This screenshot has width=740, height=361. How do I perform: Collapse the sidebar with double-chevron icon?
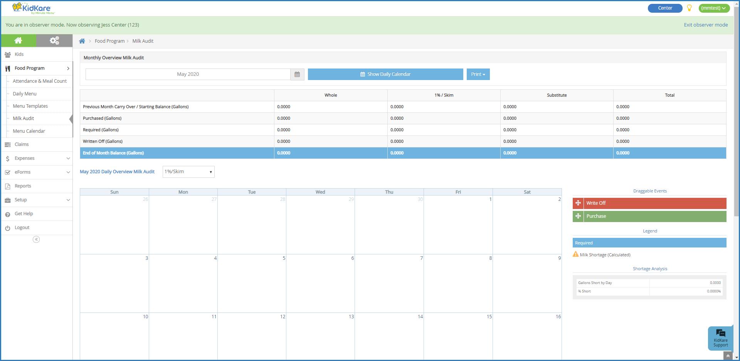pos(36,239)
